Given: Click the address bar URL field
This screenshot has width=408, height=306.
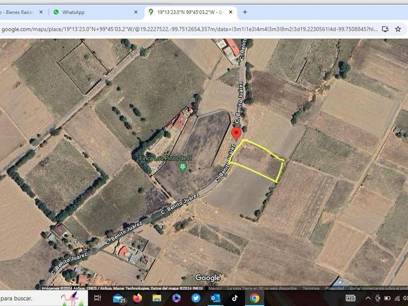Looking at the screenshot, I should pos(189,29).
